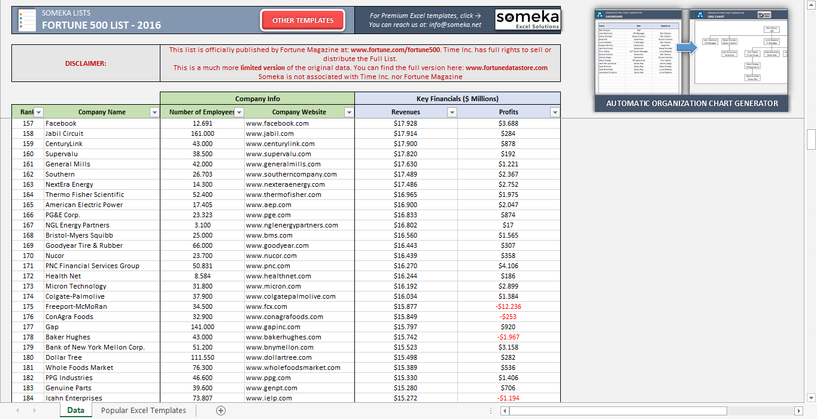Select www.southerncompany.com cell
817x419 pixels.
pos(299,174)
